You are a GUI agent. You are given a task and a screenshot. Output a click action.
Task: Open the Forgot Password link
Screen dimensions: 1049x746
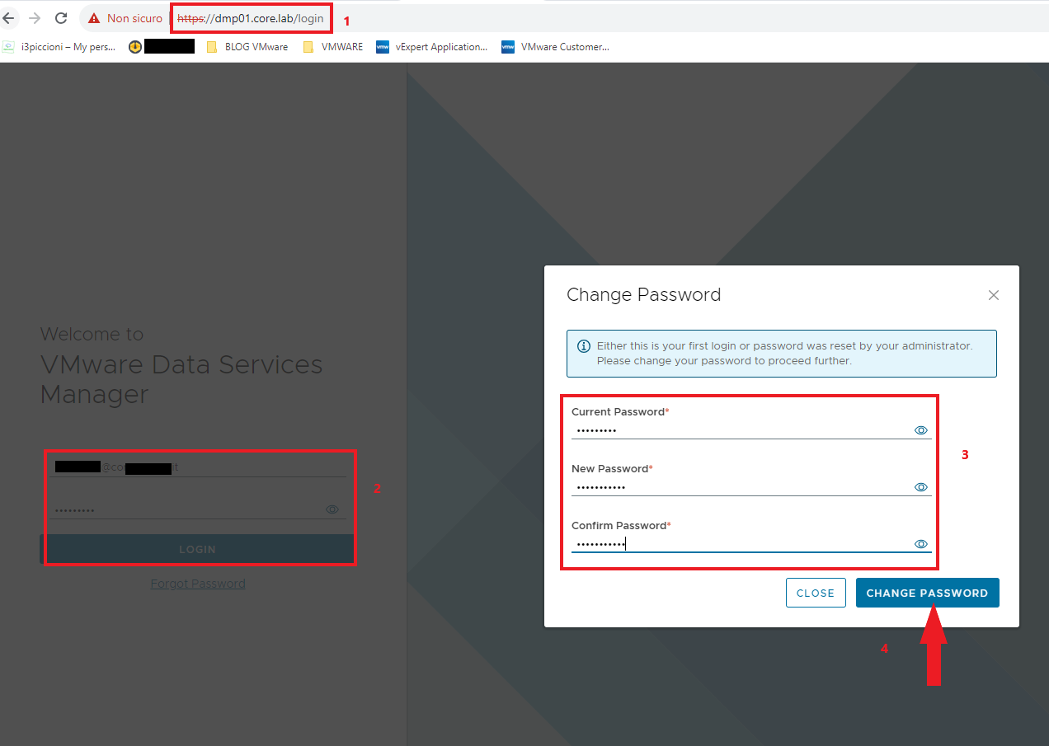(198, 584)
